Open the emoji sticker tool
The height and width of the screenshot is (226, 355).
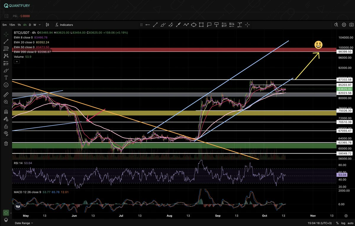[6, 85]
